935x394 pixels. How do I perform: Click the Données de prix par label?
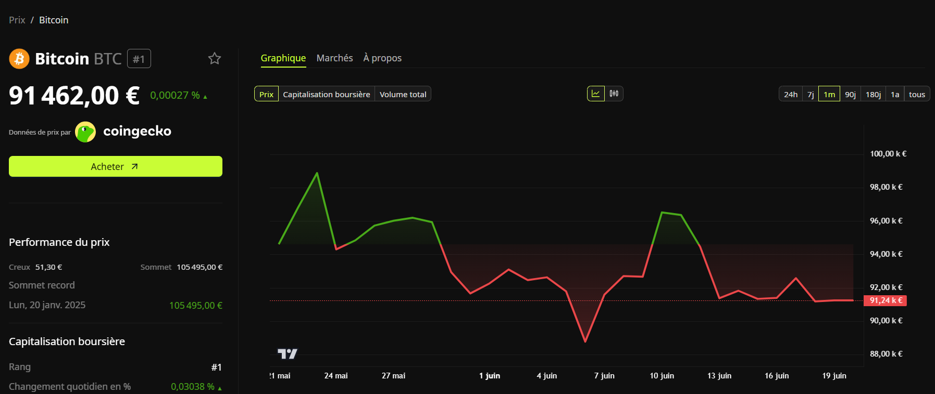pyautogui.click(x=40, y=133)
